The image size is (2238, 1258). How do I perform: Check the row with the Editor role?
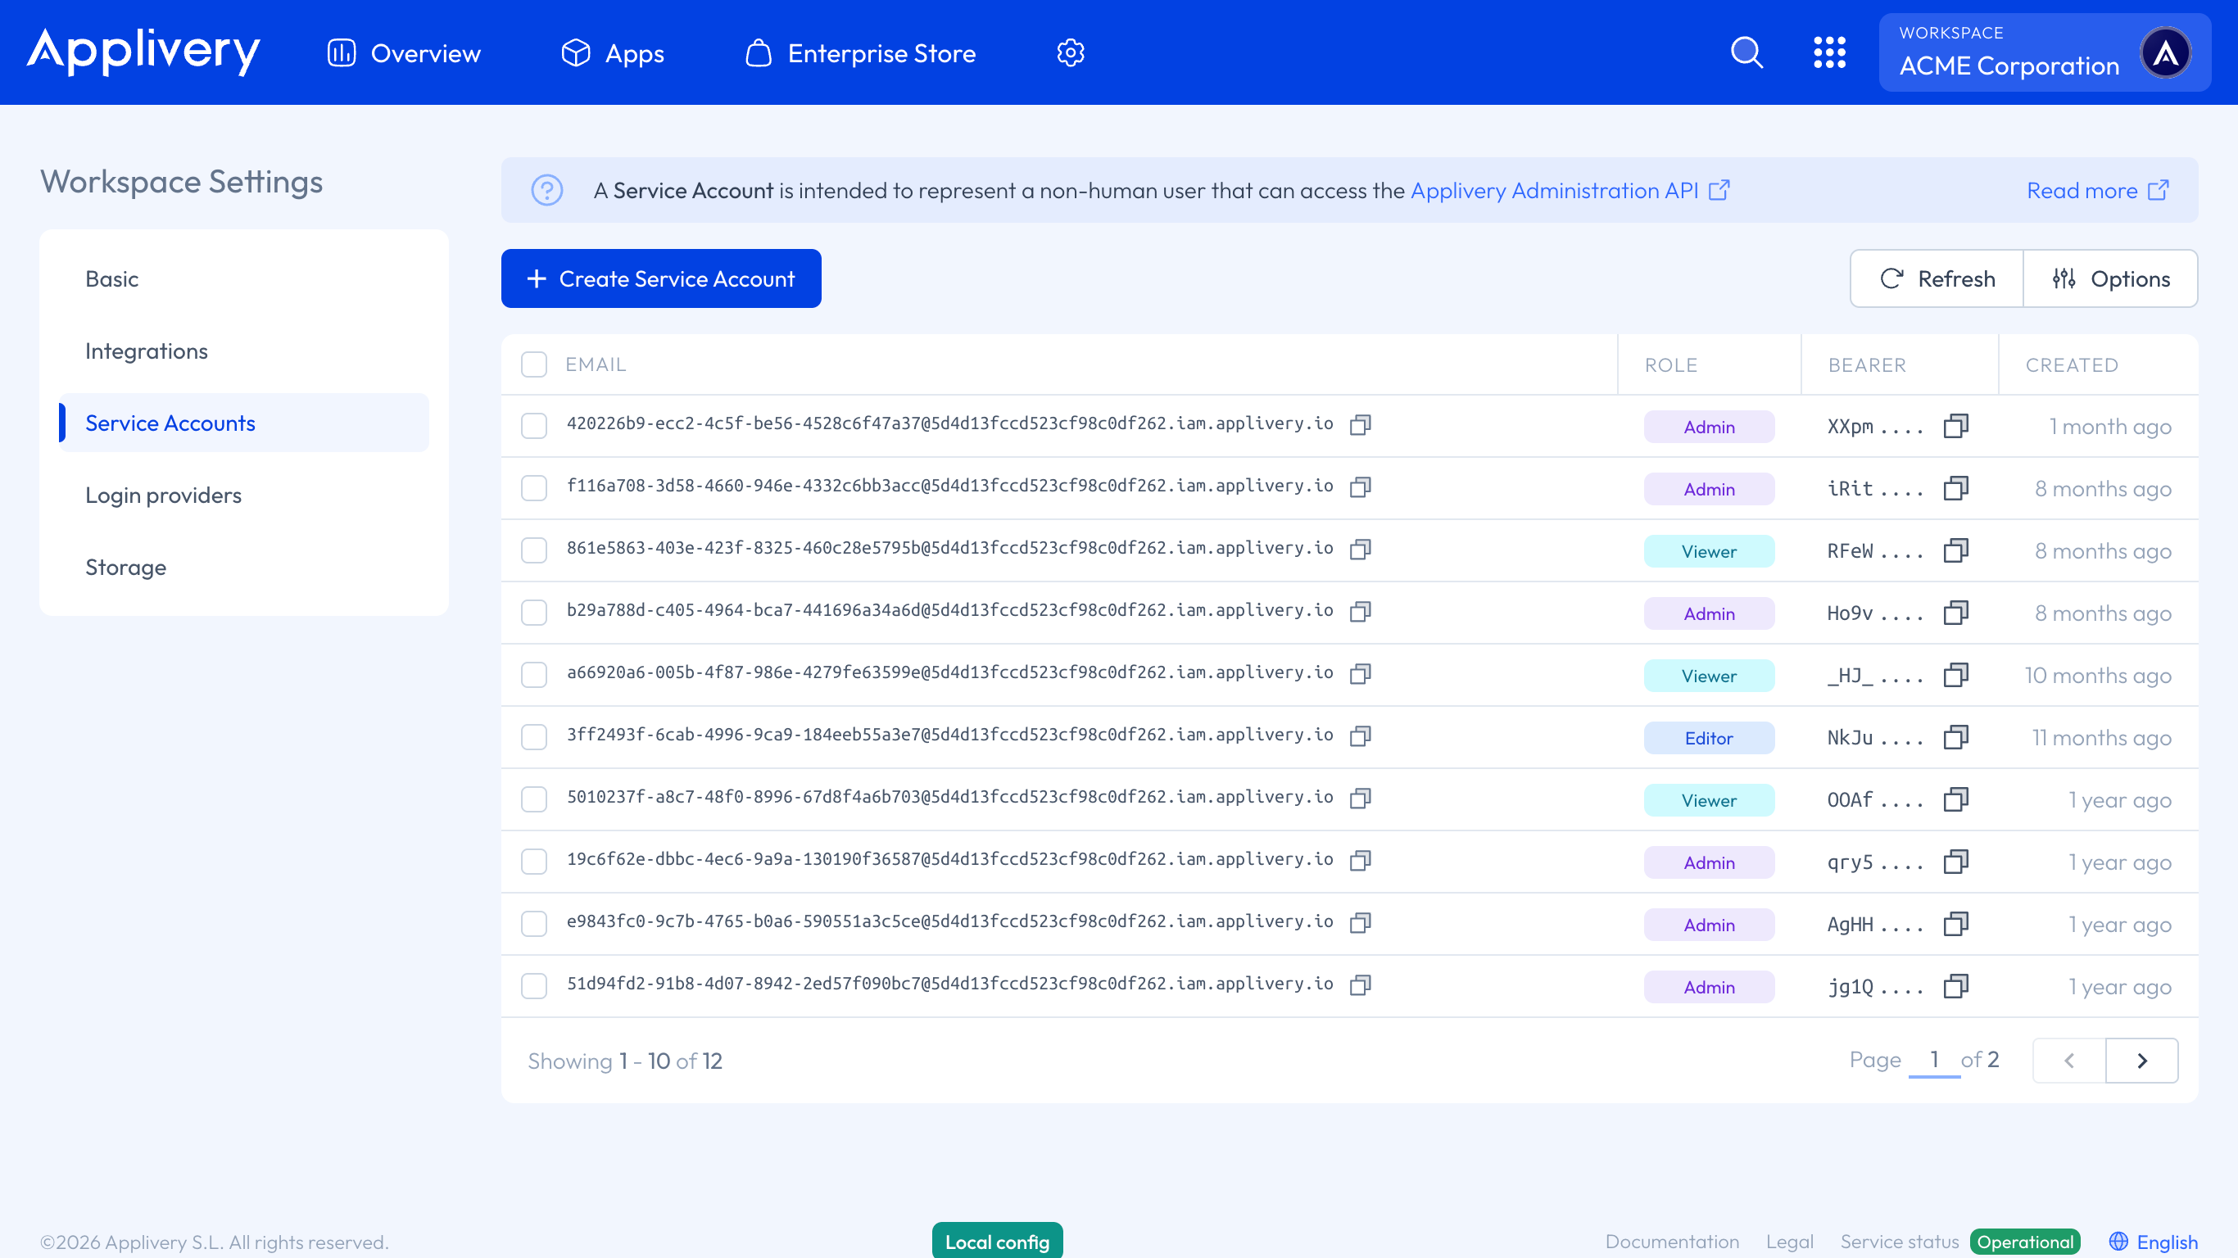533,737
